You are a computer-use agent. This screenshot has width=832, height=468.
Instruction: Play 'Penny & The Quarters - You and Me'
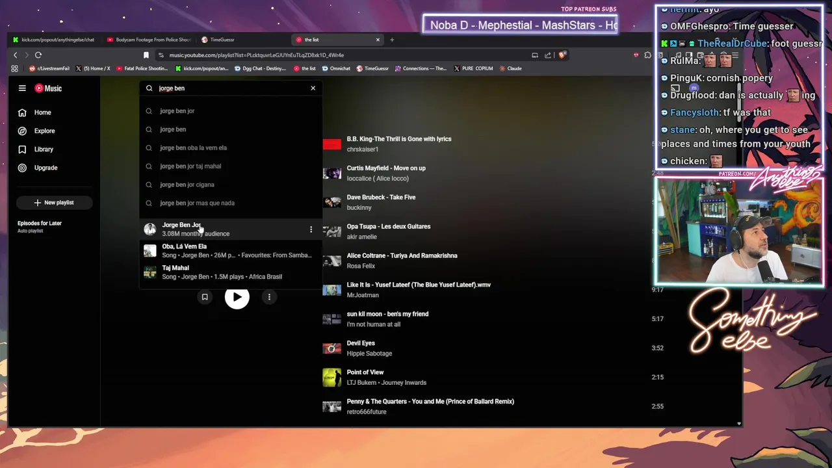click(x=430, y=402)
